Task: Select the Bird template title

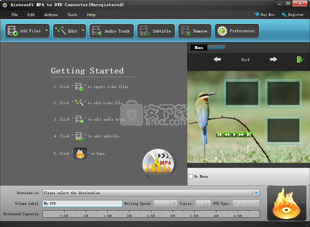Action: pos(245,60)
